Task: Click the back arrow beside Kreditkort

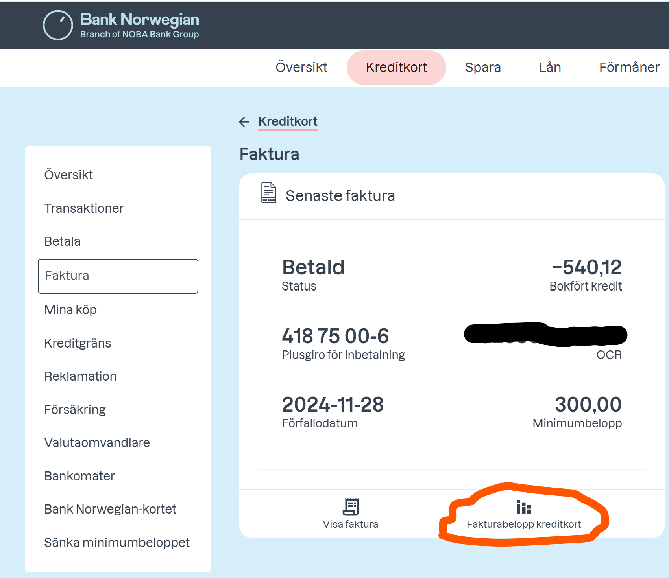Action: (x=244, y=122)
